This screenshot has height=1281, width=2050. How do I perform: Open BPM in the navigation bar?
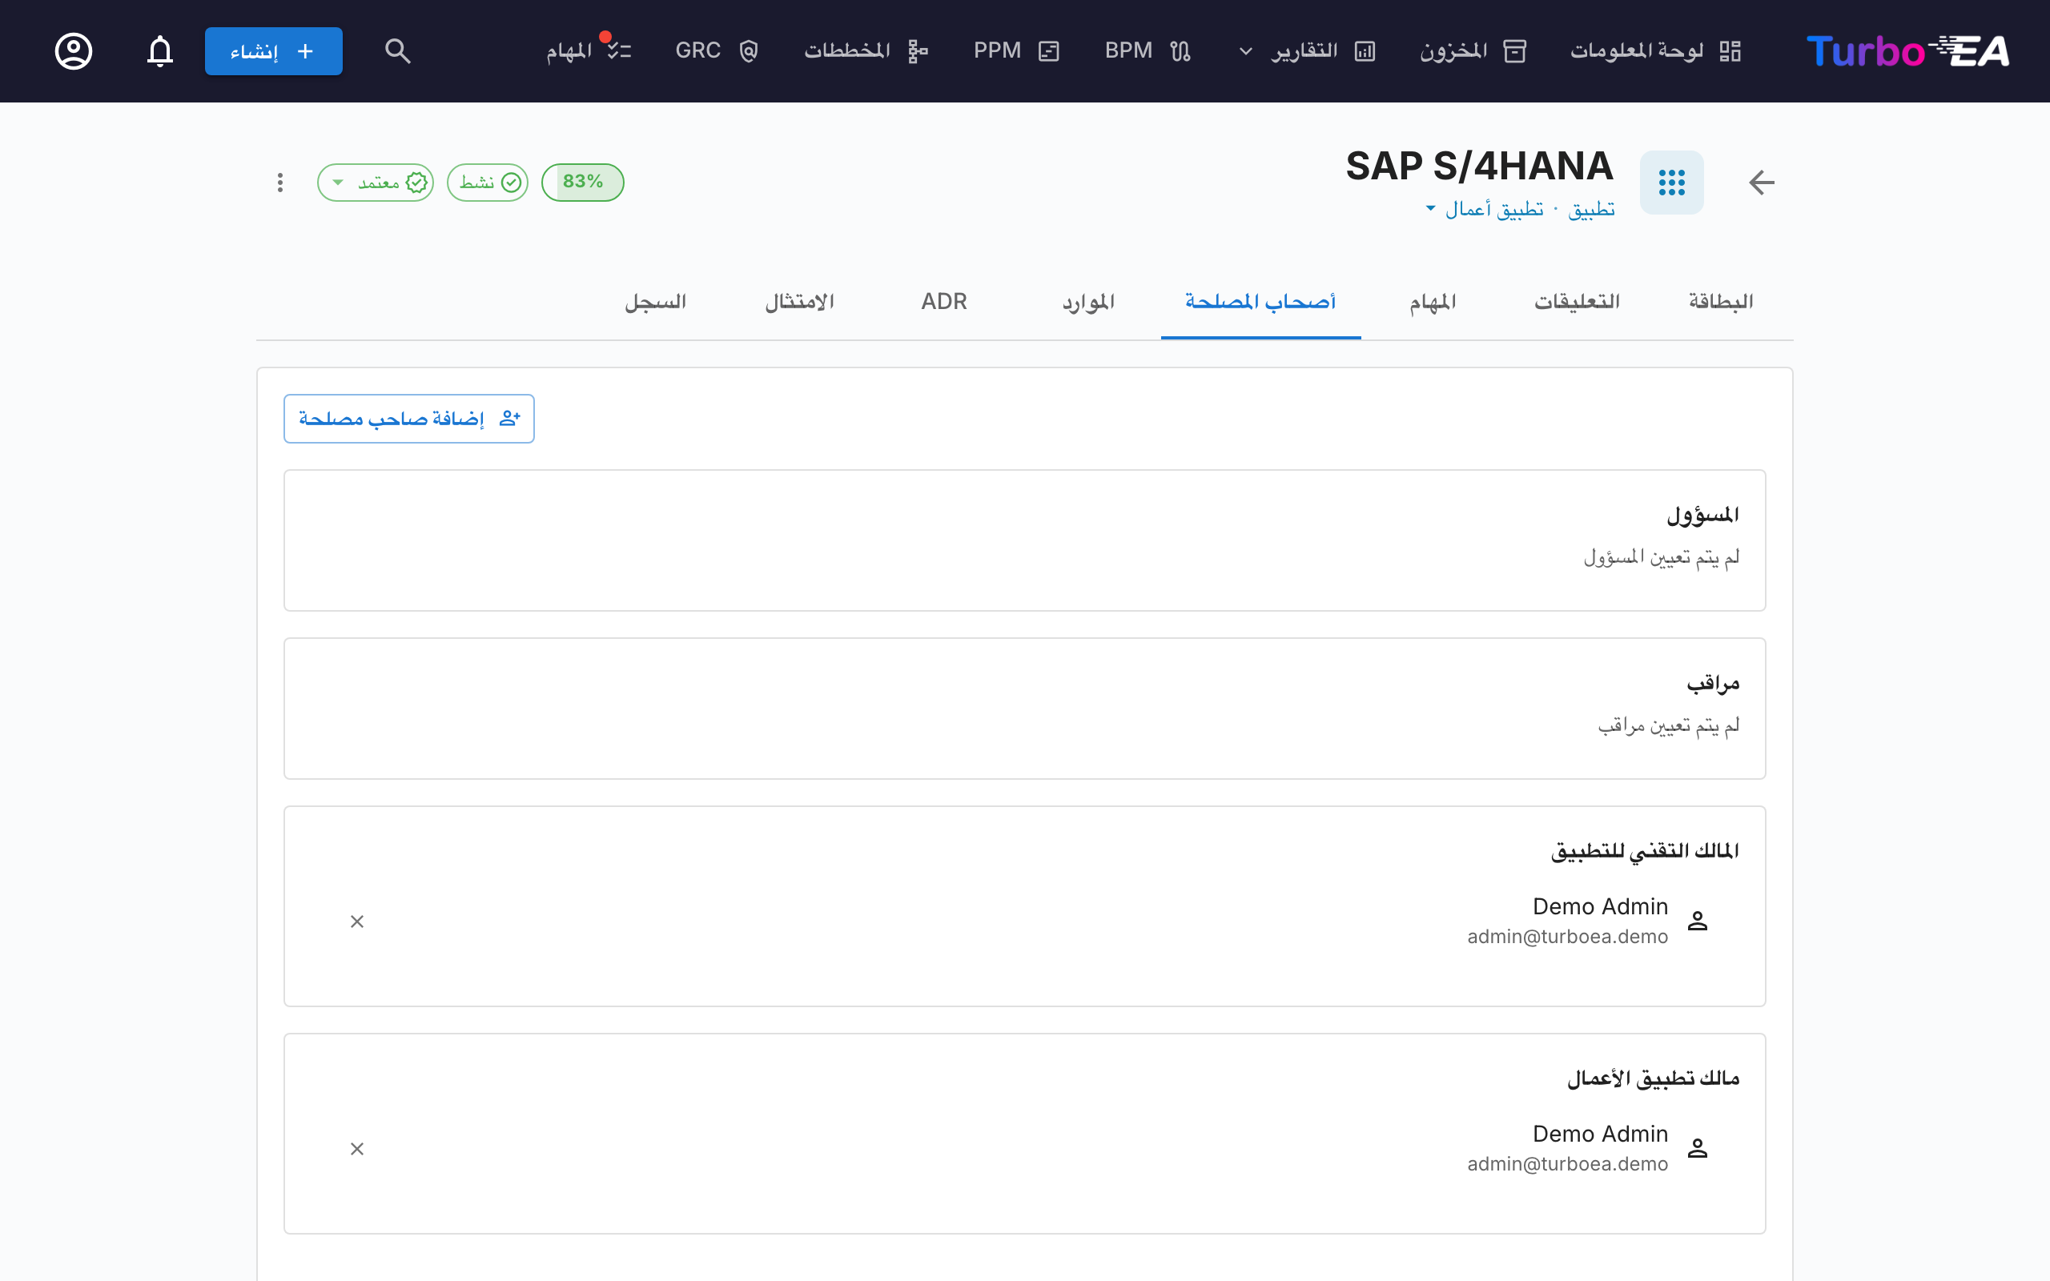pos(1148,50)
